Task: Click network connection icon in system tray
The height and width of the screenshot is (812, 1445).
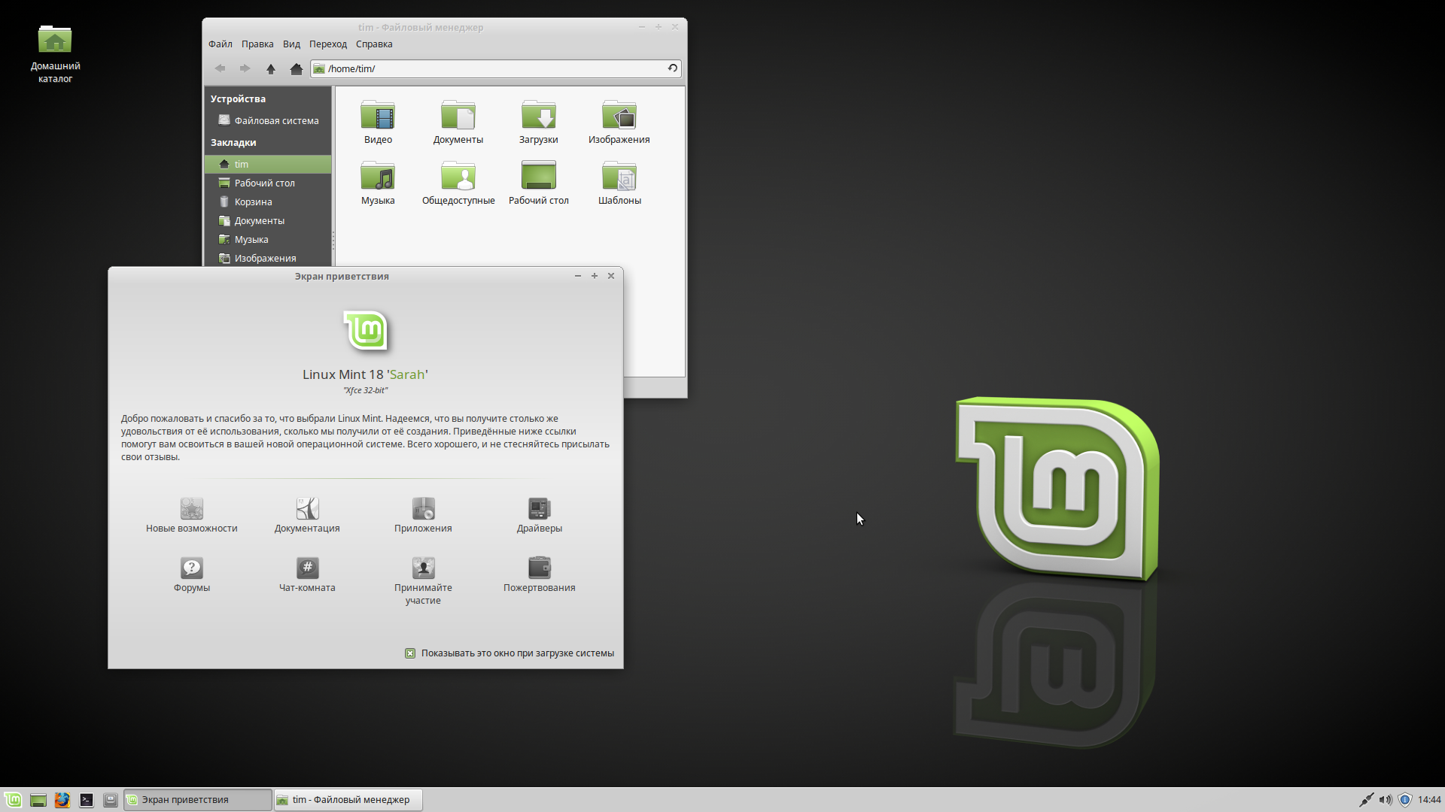Action: (1366, 800)
